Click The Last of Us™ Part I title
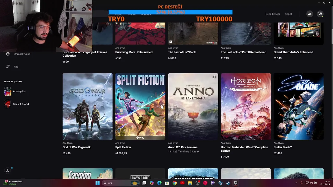333x187 pixels. [182, 52]
